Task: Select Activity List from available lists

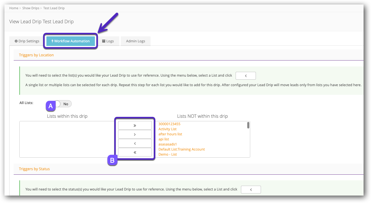Action: tap(168, 129)
